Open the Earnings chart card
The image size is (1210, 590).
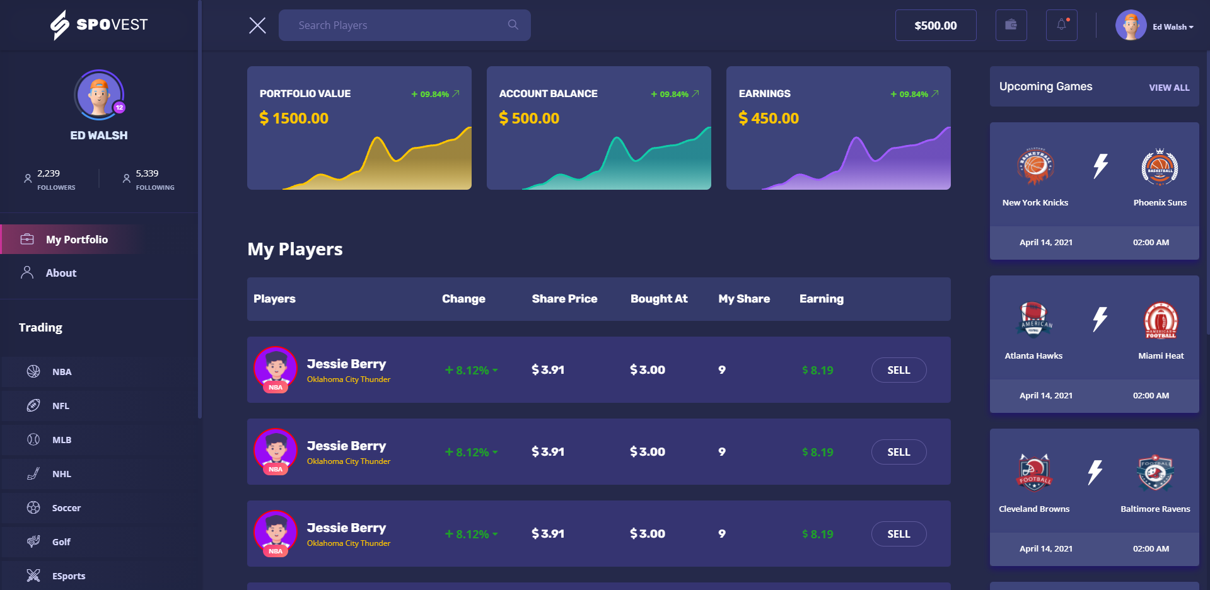pos(839,128)
